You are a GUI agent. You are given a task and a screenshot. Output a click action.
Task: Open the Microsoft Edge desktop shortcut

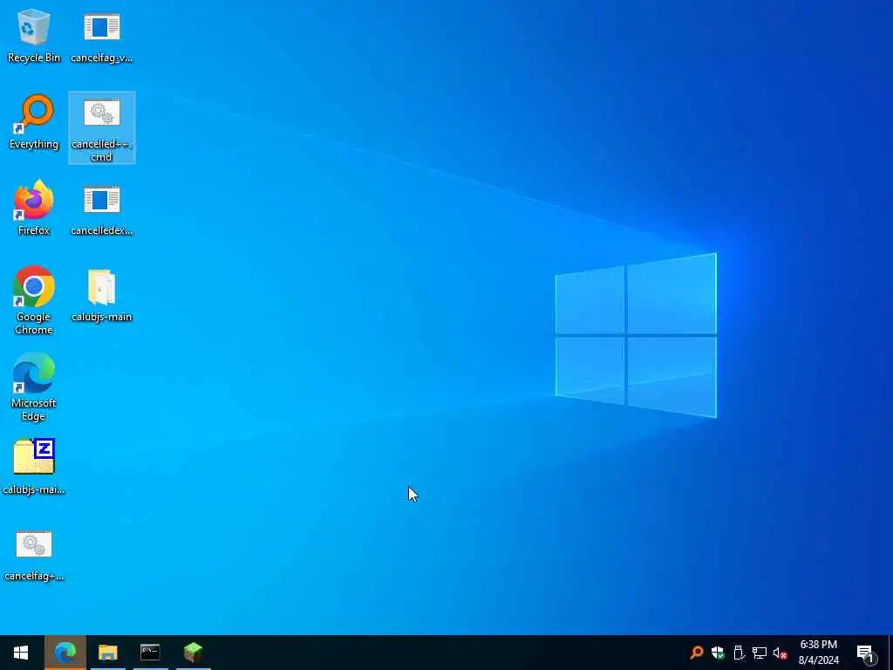point(34,386)
